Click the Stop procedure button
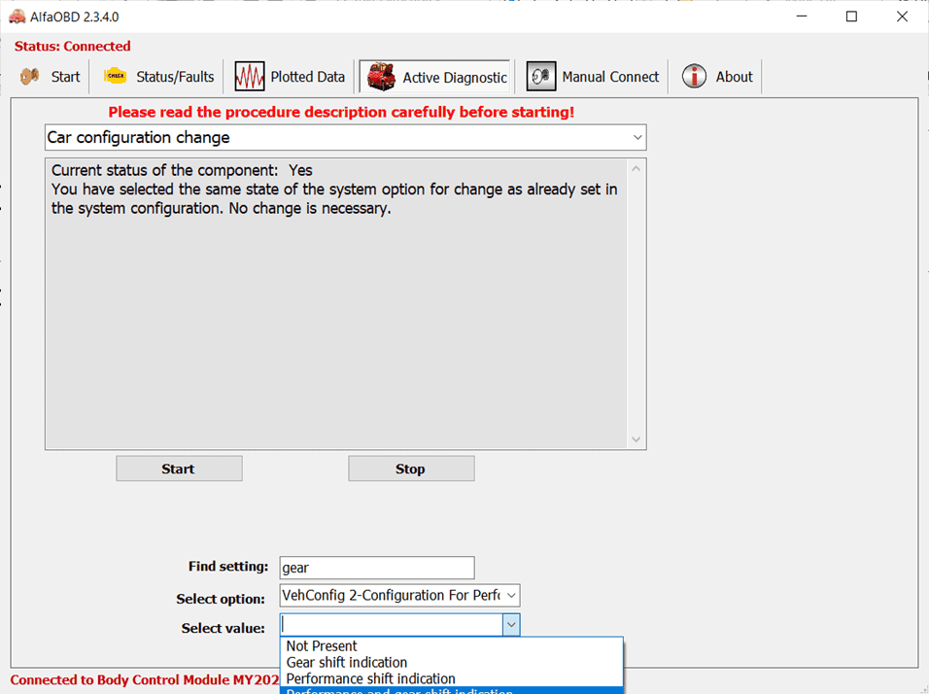 pos(411,468)
